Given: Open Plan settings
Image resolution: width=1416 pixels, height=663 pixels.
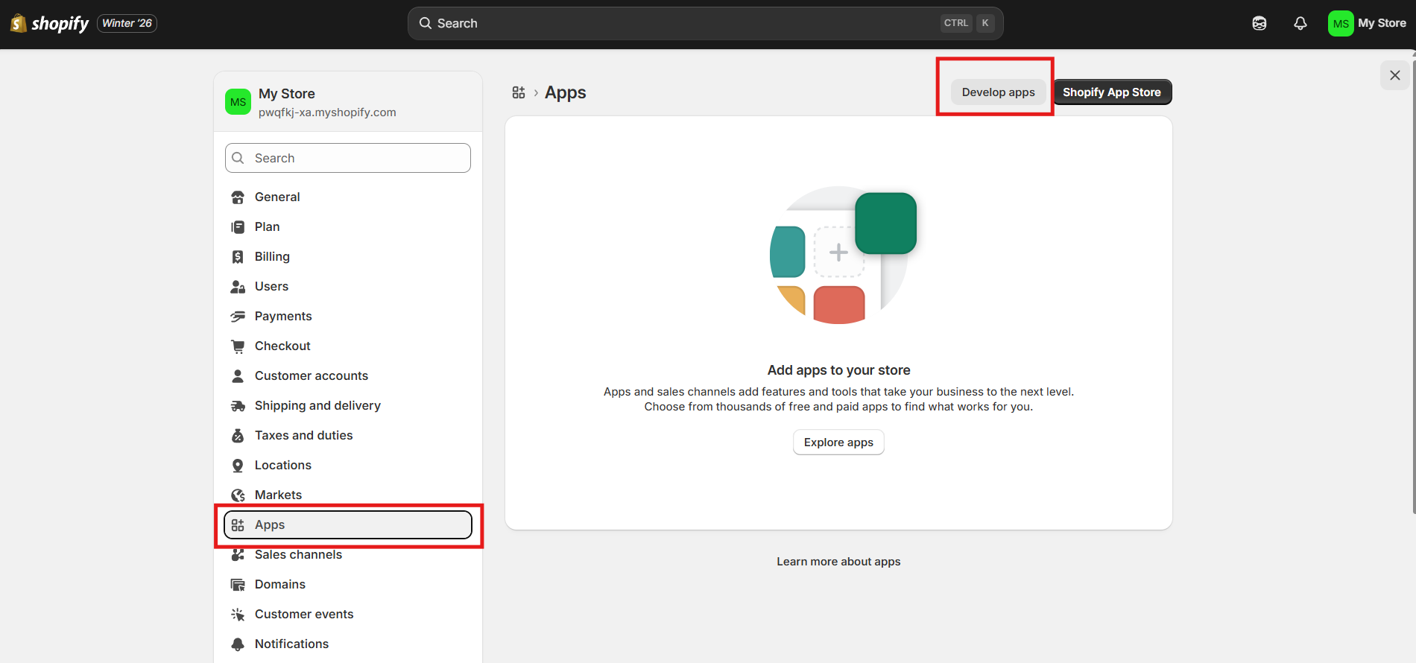Looking at the screenshot, I should pyautogui.click(x=348, y=226).
